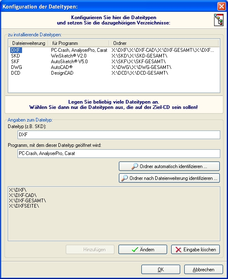Click PC-Crash, AnalyserPro, Carat list cell
The height and width of the screenshot is (279, 228).
79,50
